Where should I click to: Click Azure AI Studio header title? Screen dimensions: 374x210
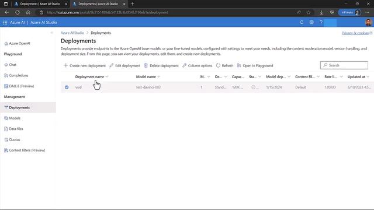pos(44,22)
